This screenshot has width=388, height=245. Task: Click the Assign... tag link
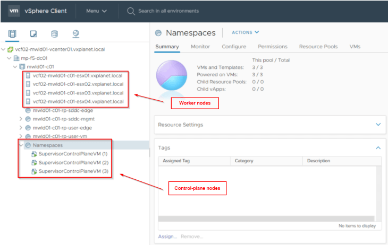point(167,237)
